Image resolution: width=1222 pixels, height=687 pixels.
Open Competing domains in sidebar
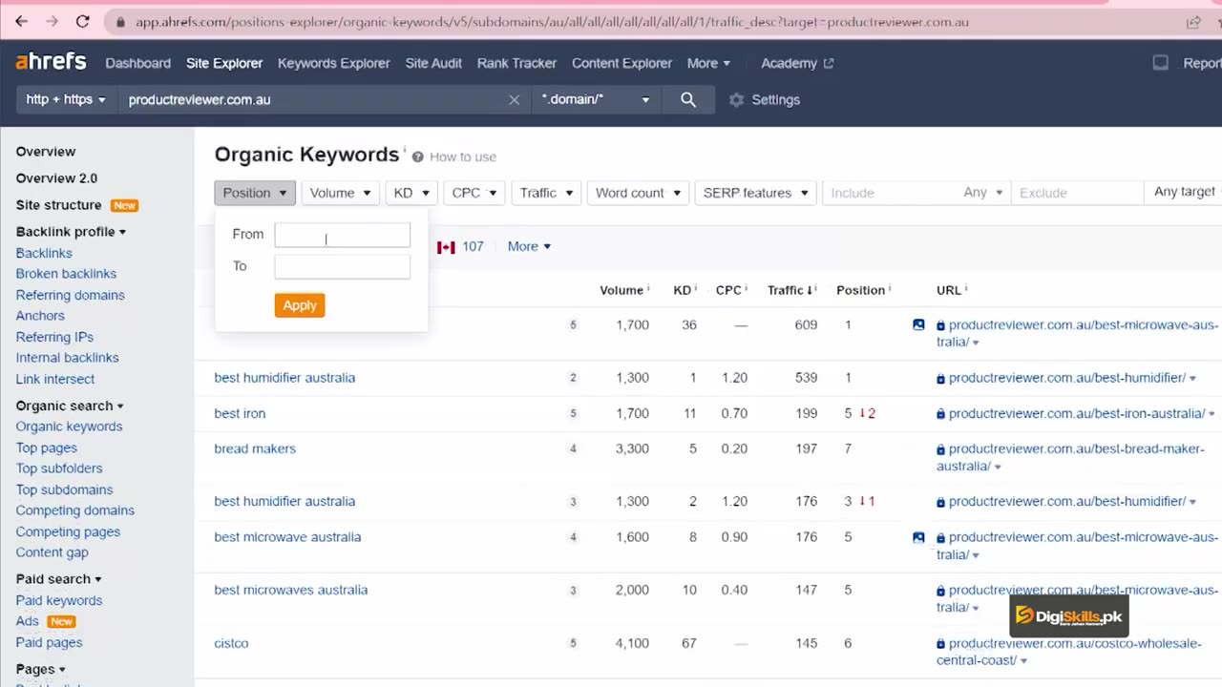(x=74, y=510)
